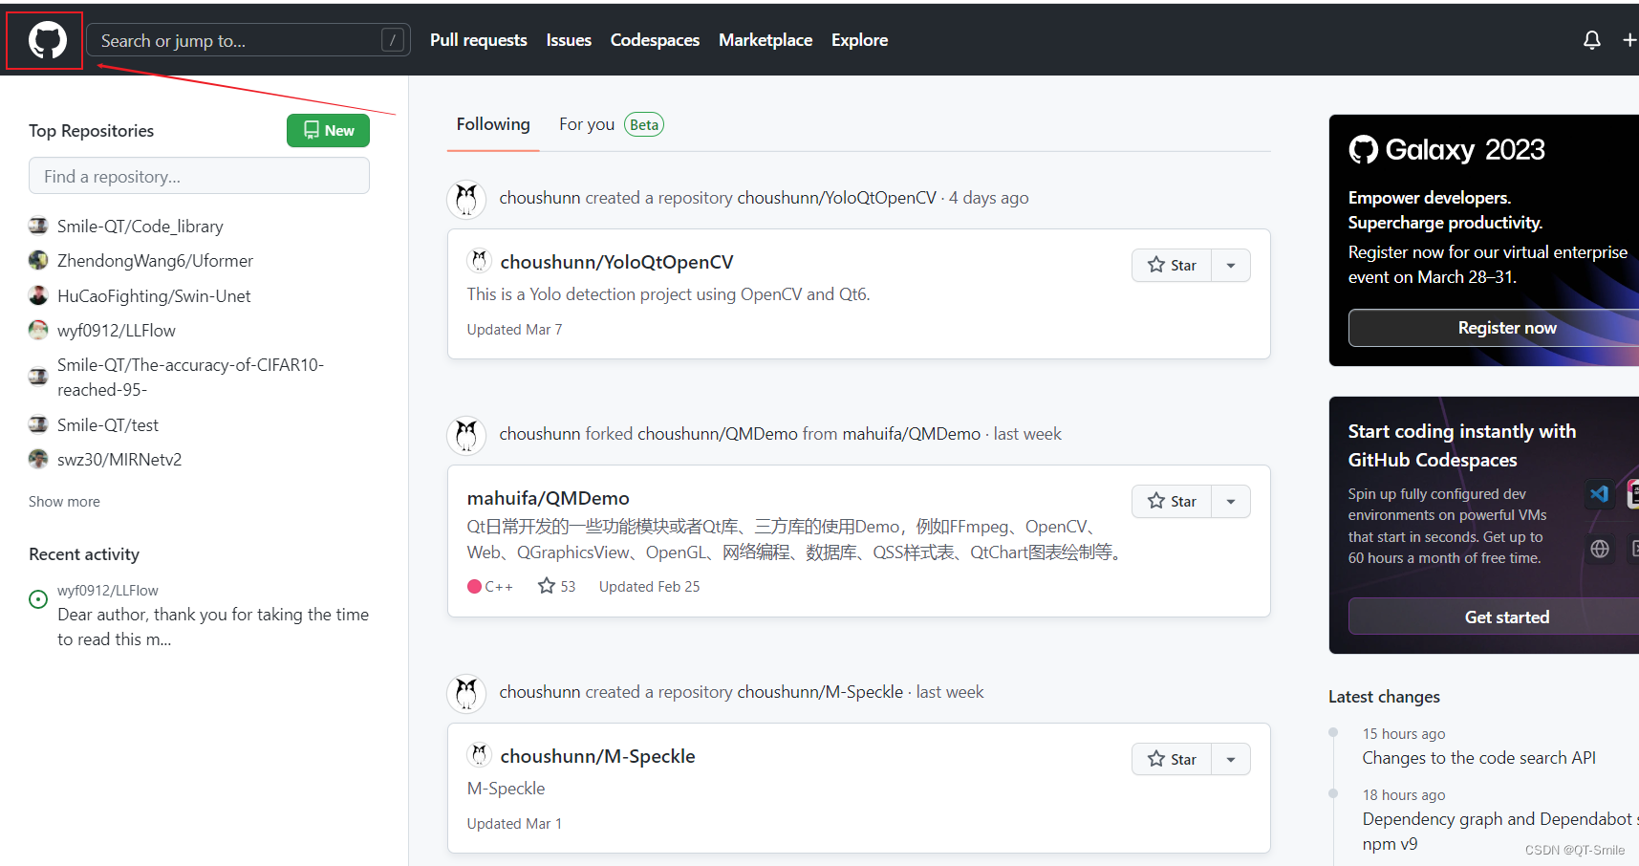
Task: Open choushunn/QMDemo fork link
Action: pos(718,434)
